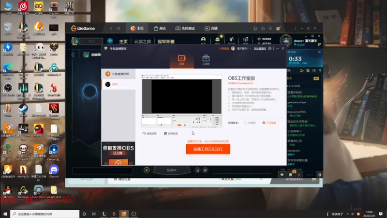Close the queue timer panel
Image resolution: width=387 pixels, height=218 pixels.
click(x=319, y=52)
